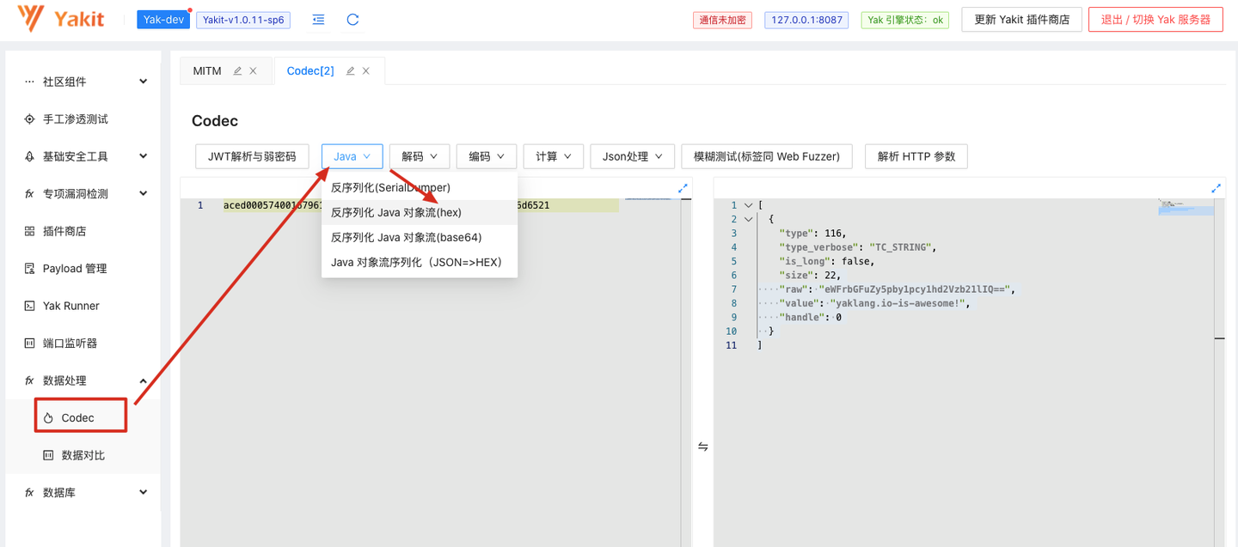Collapse 数据处理 menu group
Viewport: 1238px width, 547px height.
143,380
